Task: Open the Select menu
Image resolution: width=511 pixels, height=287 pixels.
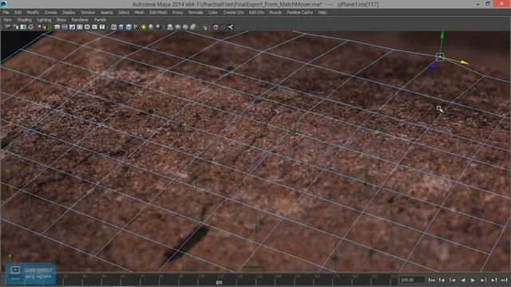Action: point(124,13)
